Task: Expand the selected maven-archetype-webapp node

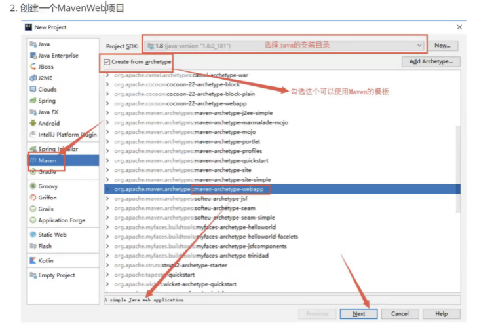Action: click(107, 189)
